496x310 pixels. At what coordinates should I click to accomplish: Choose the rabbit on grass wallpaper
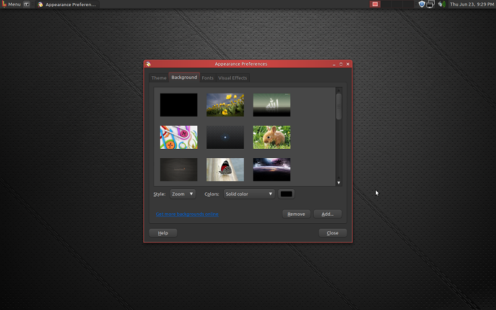point(272,137)
